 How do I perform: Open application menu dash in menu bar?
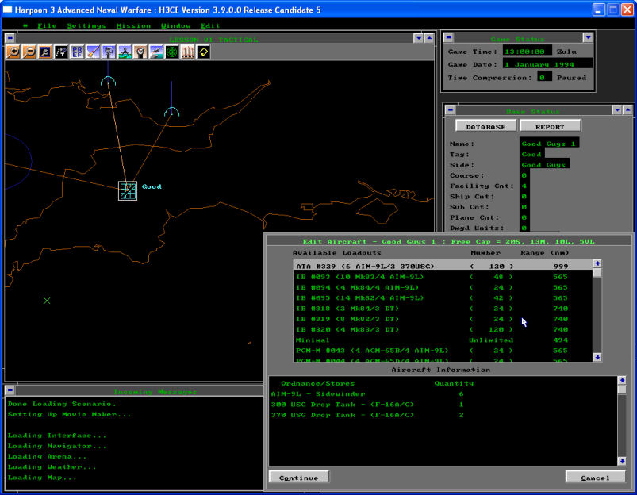click(x=25, y=25)
